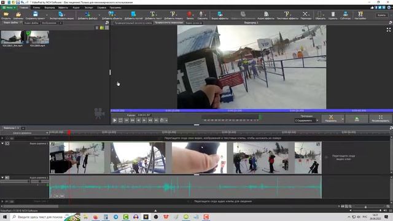Viewport: 393px width, 221px height.
Task: Open the transition type combo box
Action: (x=306, y=120)
